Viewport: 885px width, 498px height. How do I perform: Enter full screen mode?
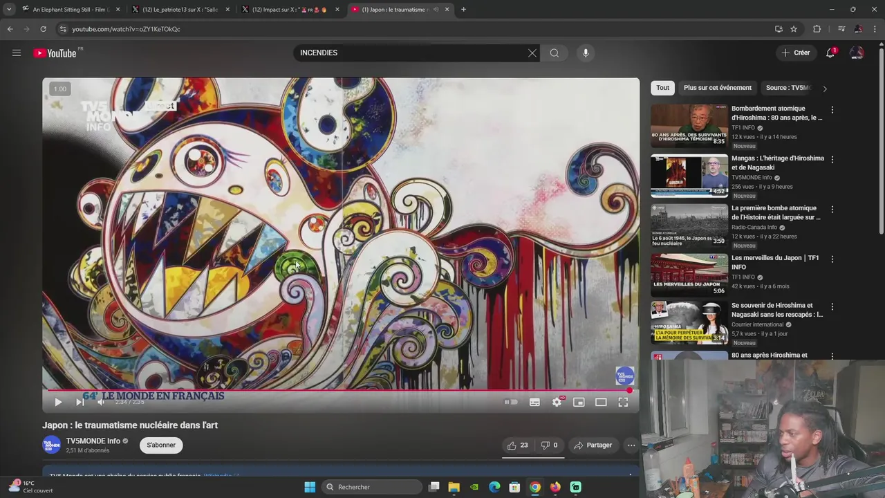click(x=623, y=402)
